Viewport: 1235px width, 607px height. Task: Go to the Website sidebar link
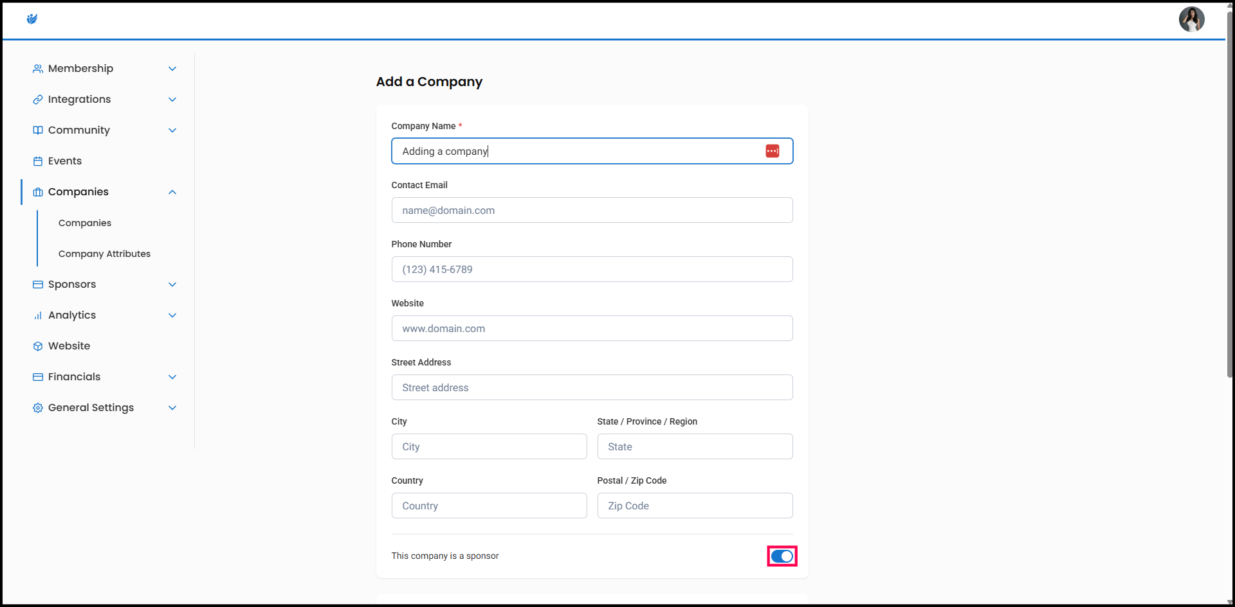[69, 346]
